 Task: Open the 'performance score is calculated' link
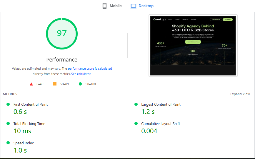[x=90, y=69]
